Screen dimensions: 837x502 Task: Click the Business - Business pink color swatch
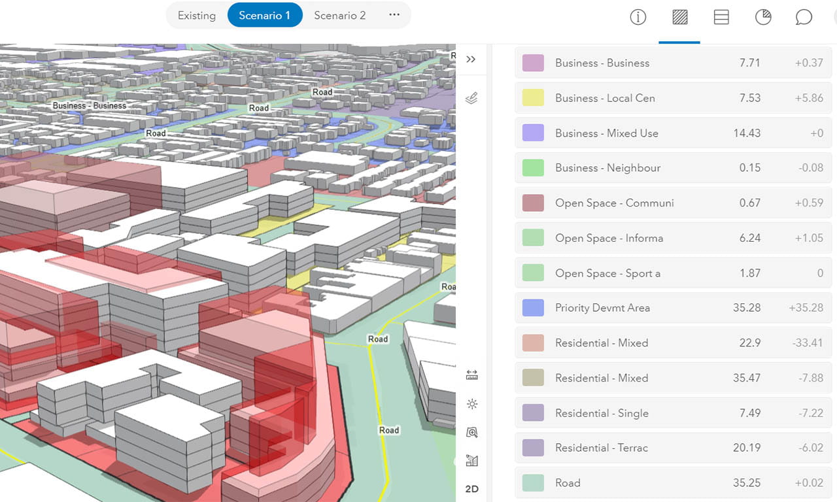(534, 63)
